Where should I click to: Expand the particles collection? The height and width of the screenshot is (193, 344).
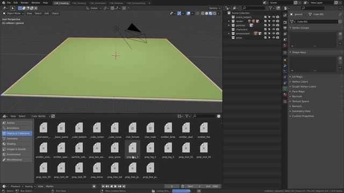click(x=229, y=25)
